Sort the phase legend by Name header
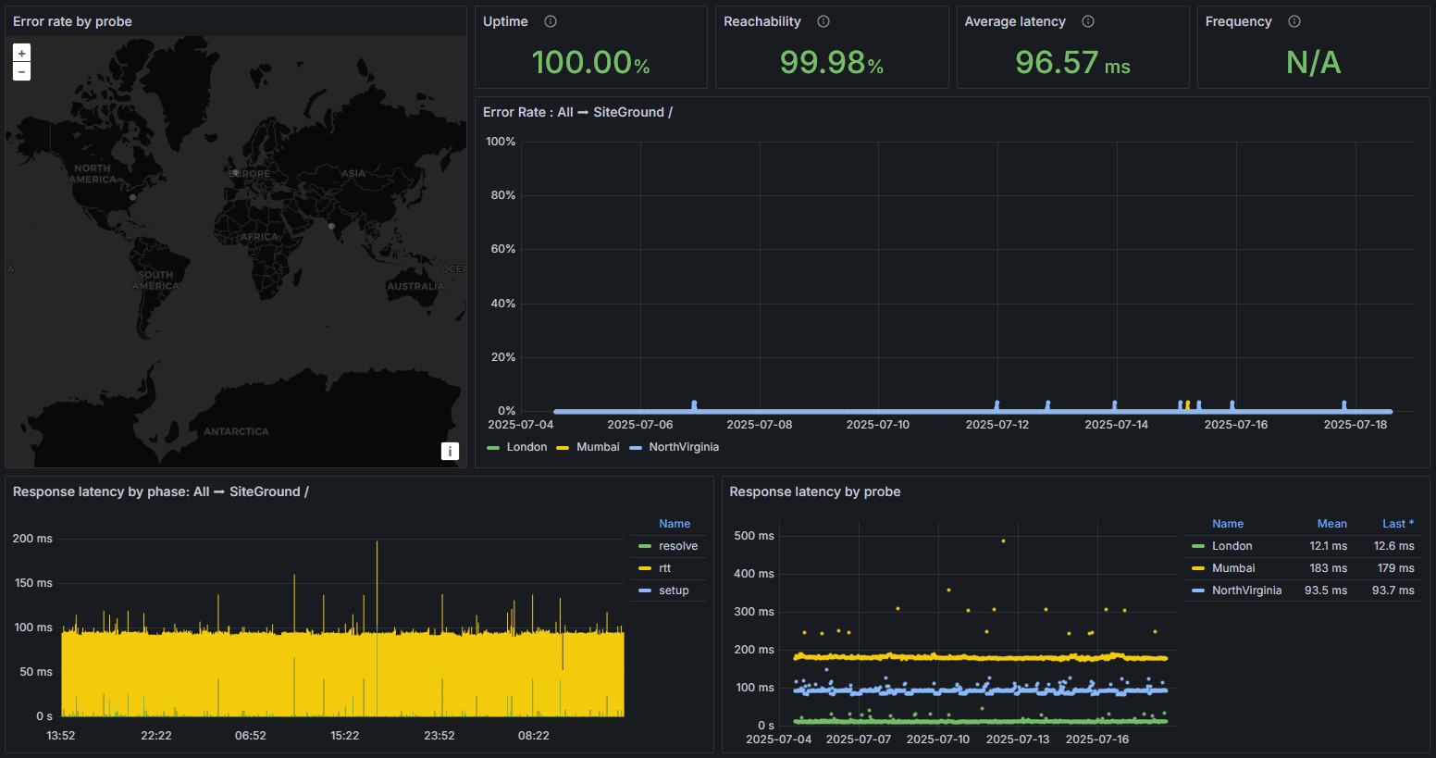This screenshot has width=1436, height=758. [675, 524]
